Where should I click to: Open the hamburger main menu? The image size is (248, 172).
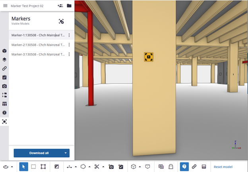point(5,6)
